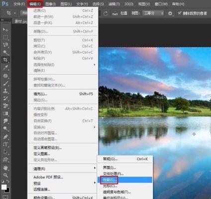Choose 远程连接... menu item
This screenshot has height=199, width=211.
63,189
